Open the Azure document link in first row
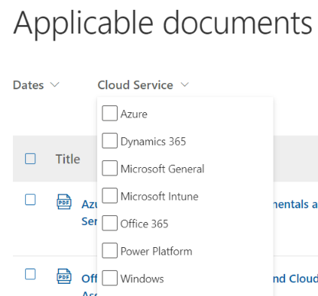Screen dimensions: 318x296 pyautogui.click(x=89, y=213)
